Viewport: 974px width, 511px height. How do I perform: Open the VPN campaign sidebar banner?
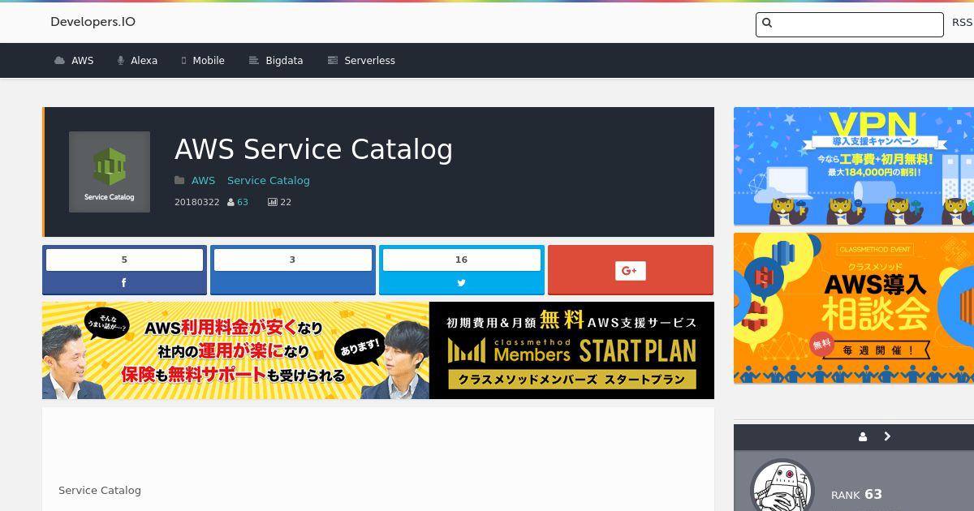coord(854,166)
